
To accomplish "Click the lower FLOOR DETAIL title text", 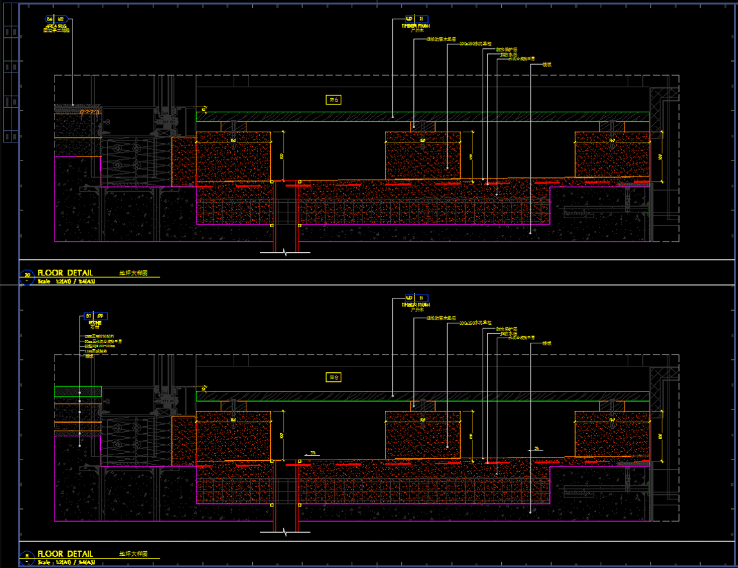I will (x=65, y=553).
